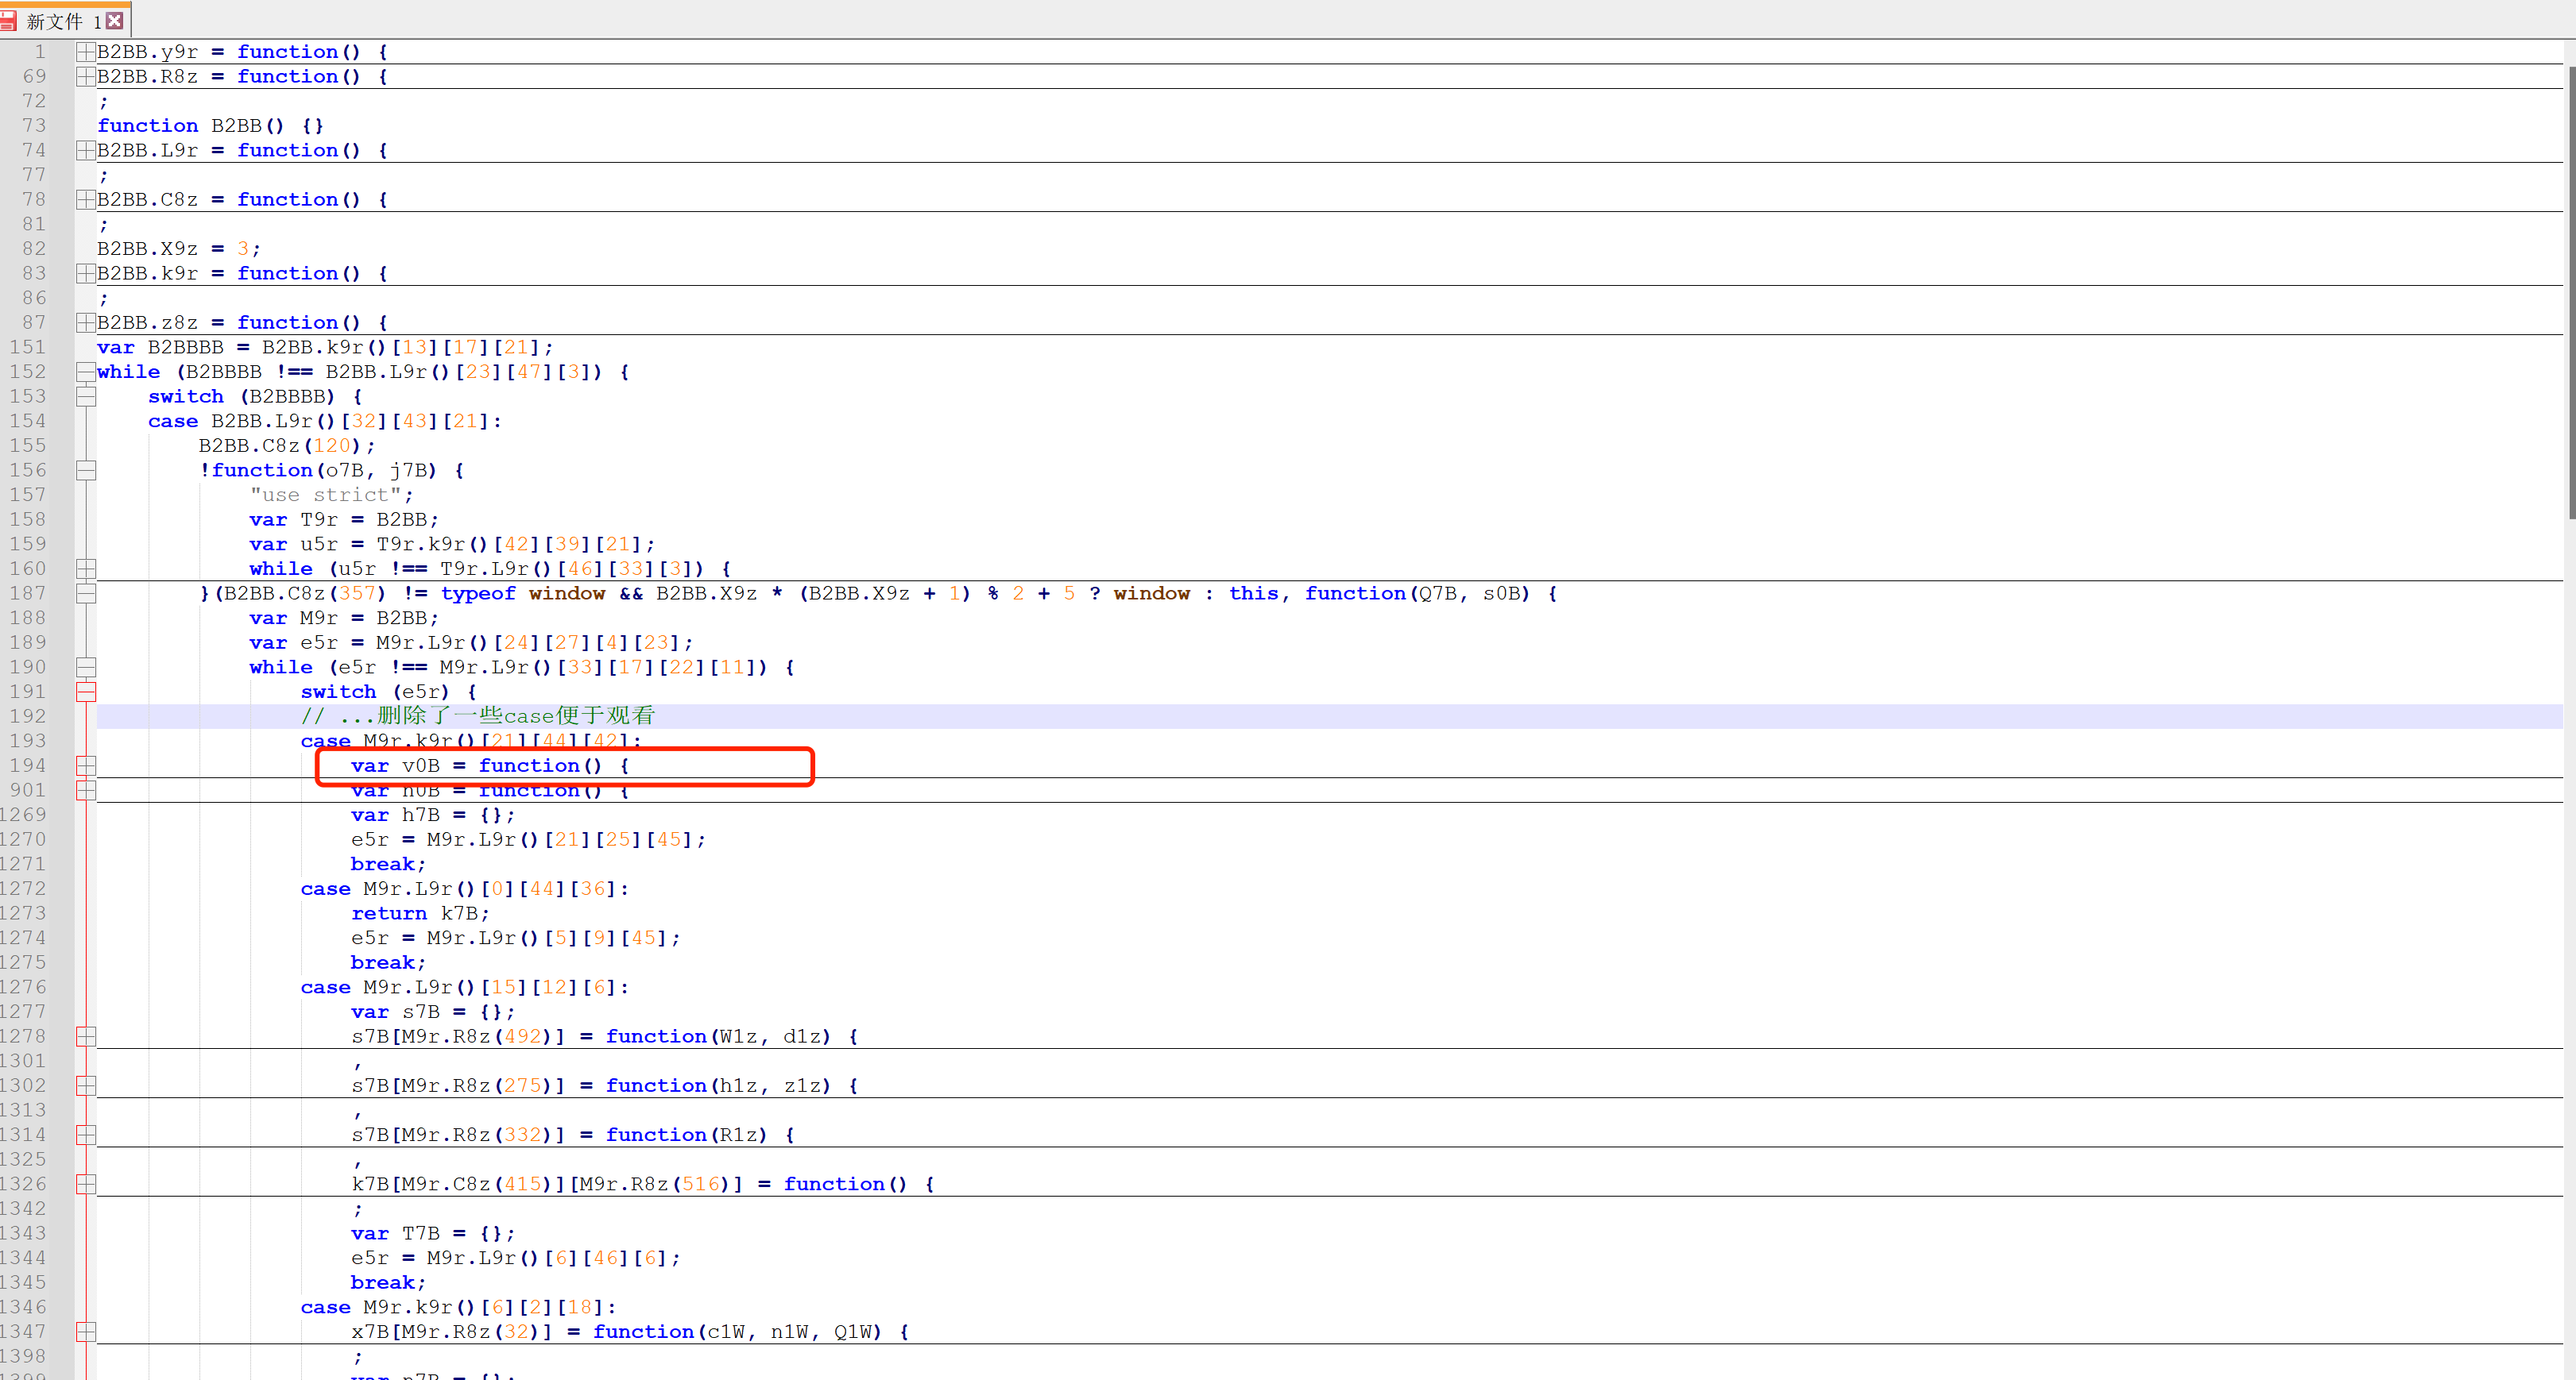Expand folded while (u5r) loop at line 160
The image size is (2576, 1380).
[x=86, y=569]
